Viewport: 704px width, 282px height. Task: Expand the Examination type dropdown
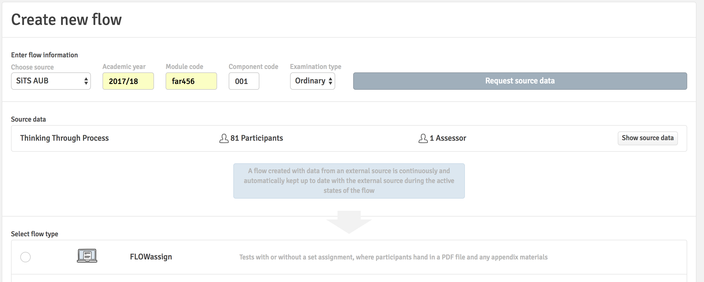pos(313,81)
